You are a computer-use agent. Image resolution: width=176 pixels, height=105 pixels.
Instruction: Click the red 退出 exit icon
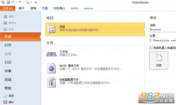(5, 102)
